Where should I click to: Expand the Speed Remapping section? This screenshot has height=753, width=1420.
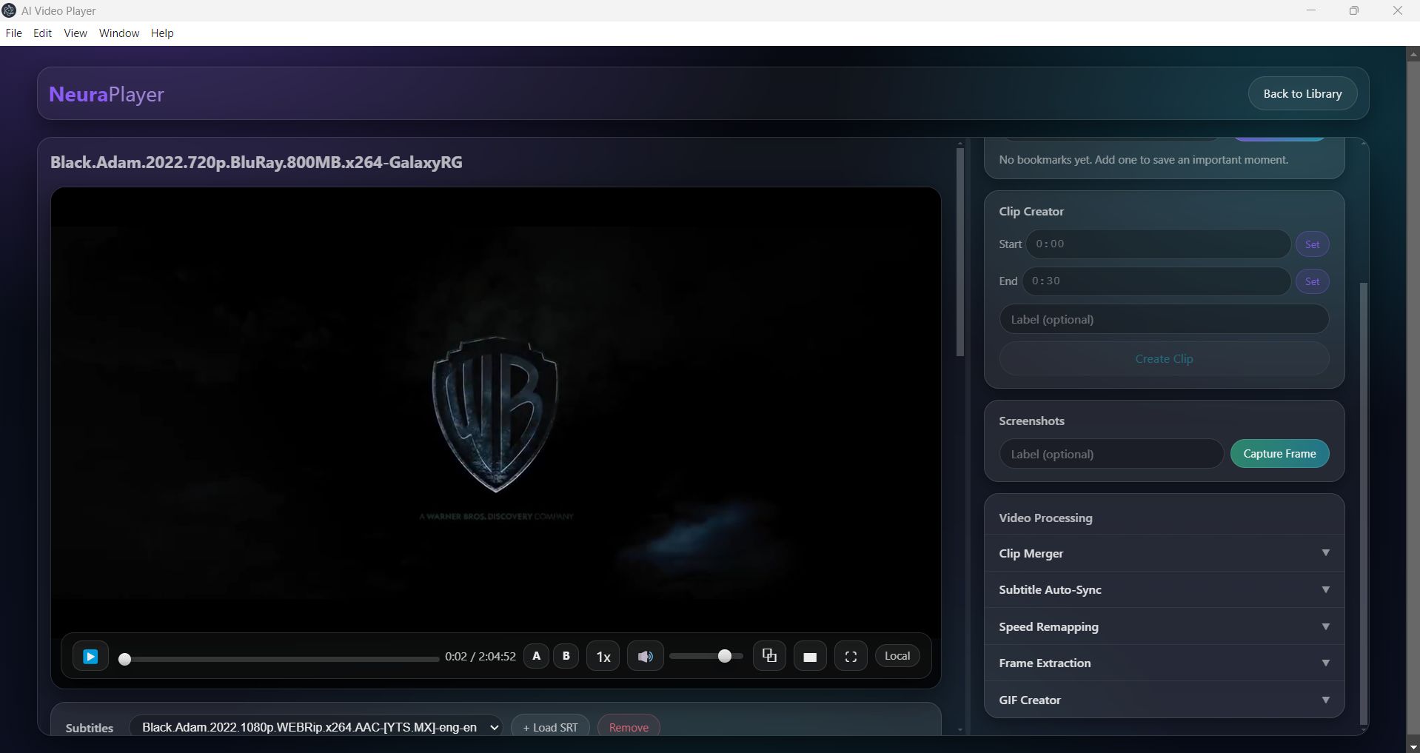pos(1164,626)
